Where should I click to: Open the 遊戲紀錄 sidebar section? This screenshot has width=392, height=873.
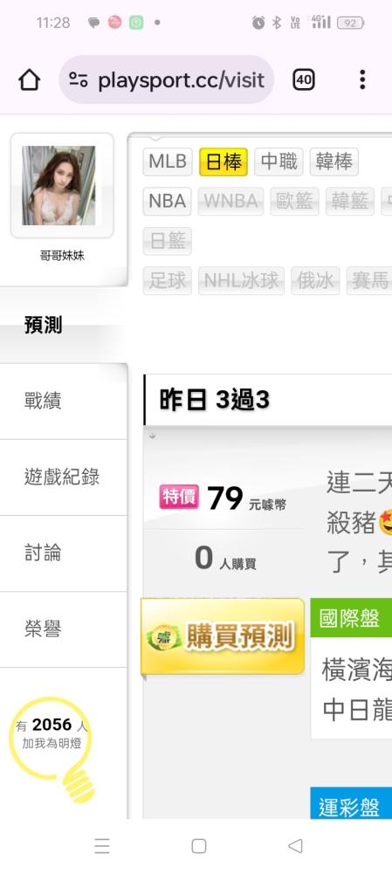(x=64, y=478)
